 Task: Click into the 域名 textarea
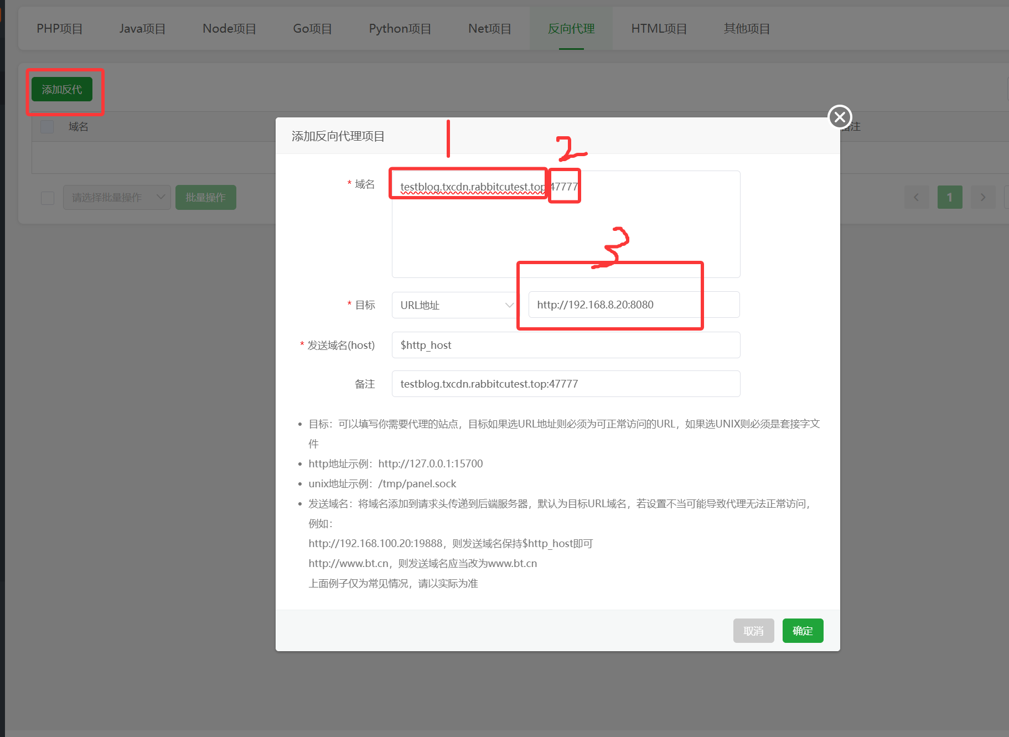pos(566,224)
